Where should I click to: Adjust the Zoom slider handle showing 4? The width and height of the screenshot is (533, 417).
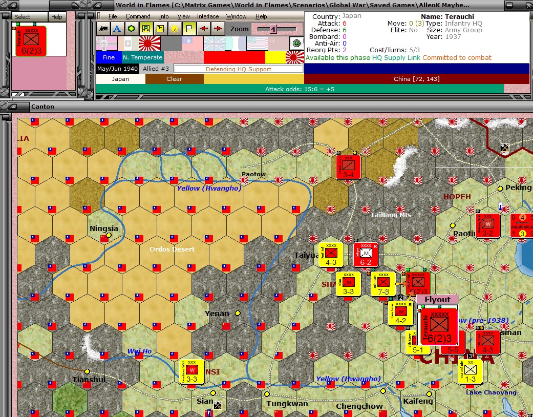tap(272, 30)
